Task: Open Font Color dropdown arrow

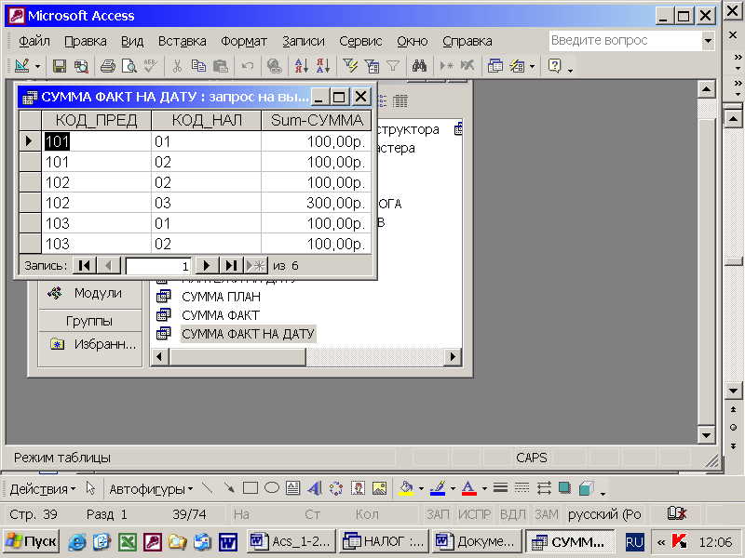Action: (484, 489)
